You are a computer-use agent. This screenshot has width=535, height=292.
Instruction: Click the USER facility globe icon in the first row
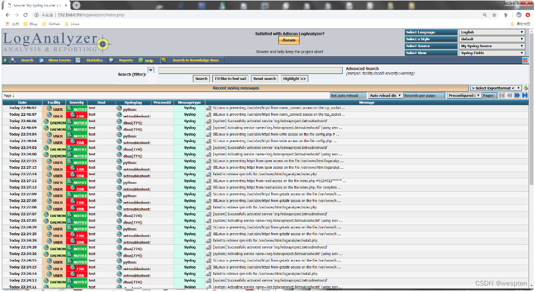click(49, 108)
